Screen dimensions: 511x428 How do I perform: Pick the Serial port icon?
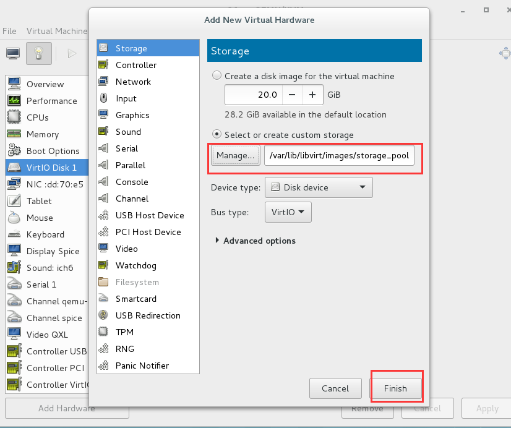104,148
